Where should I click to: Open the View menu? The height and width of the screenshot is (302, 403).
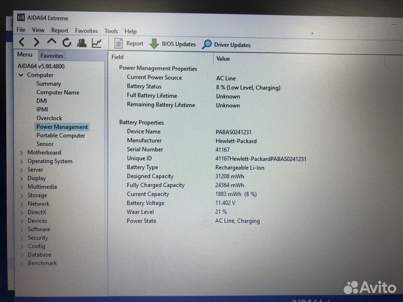coord(38,30)
